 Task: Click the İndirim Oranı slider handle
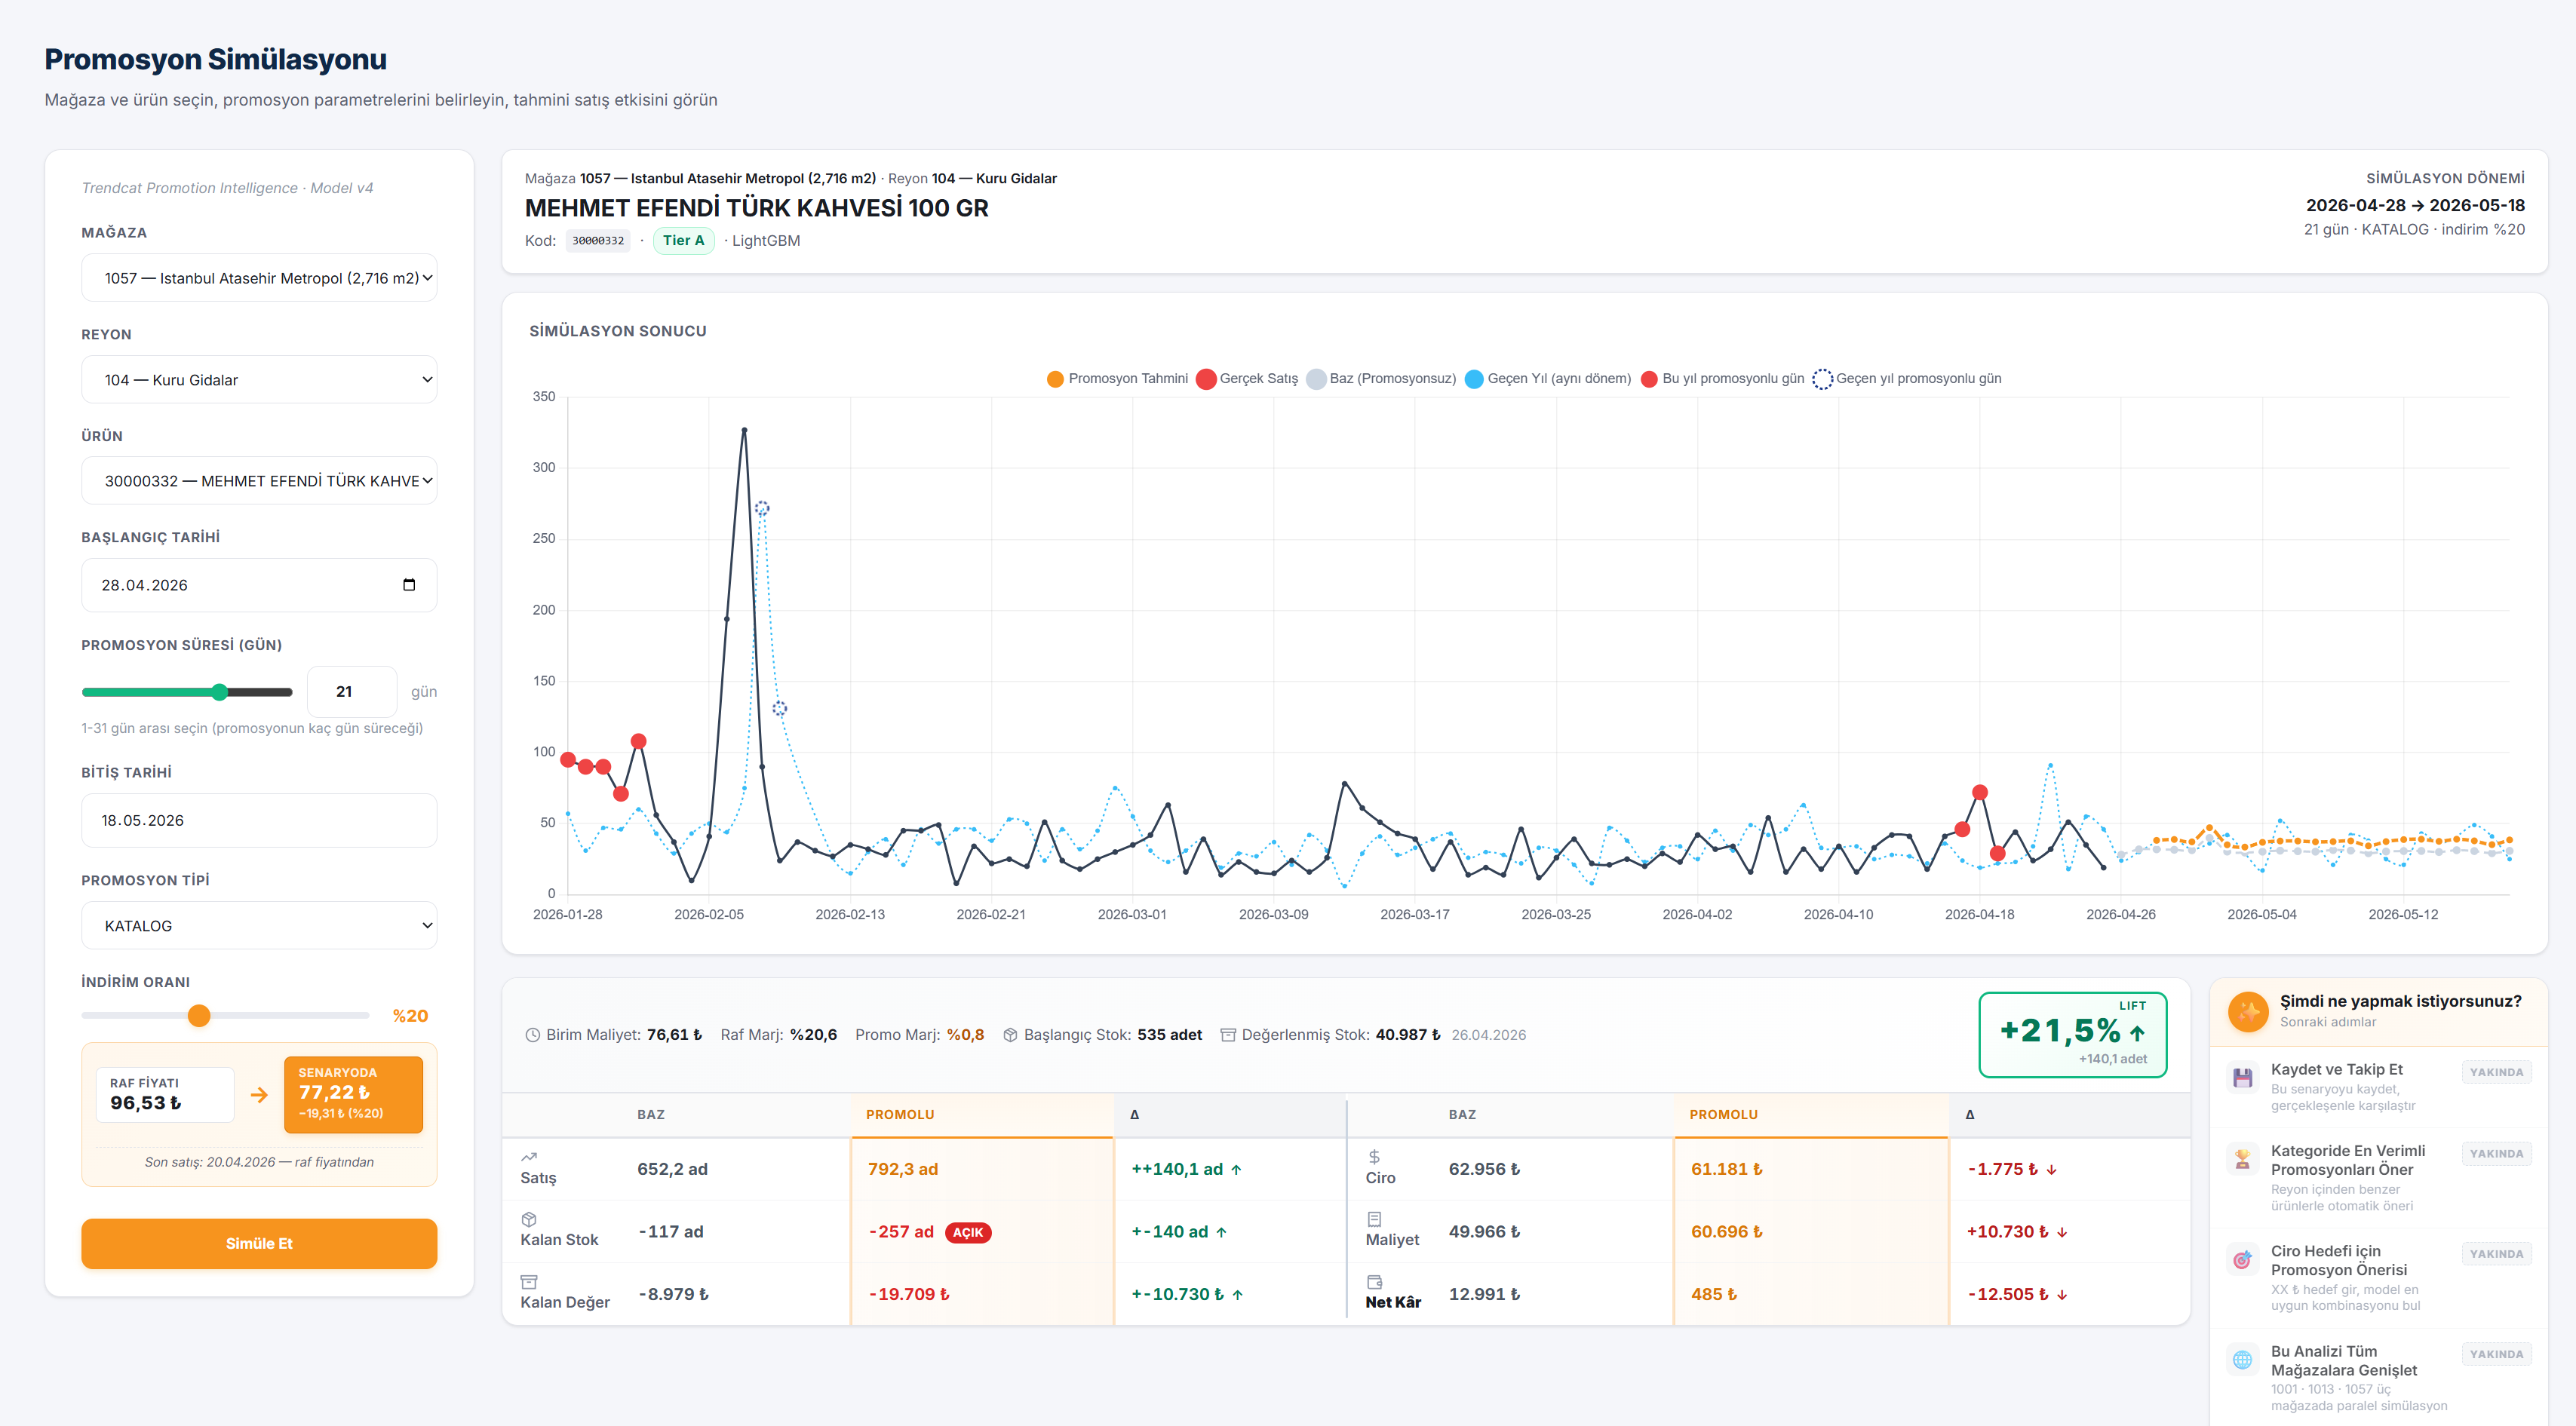(199, 1016)
